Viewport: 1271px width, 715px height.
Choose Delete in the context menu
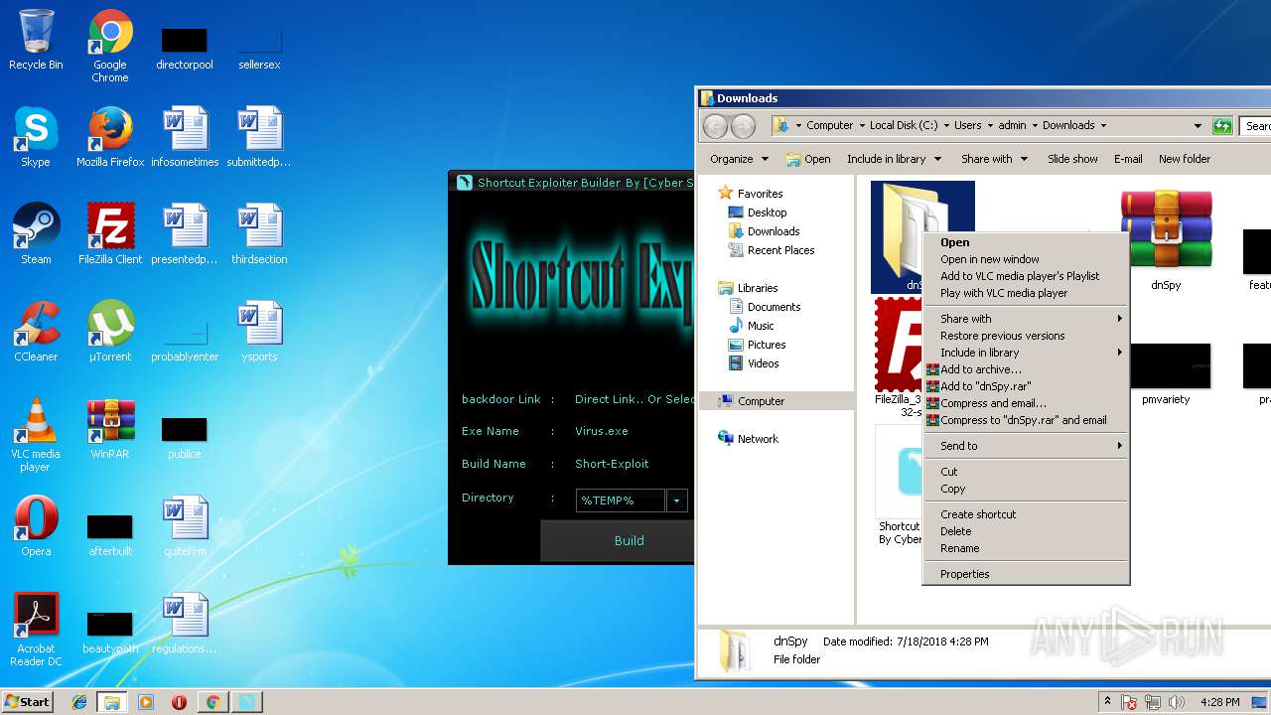pyautogui.click(x=1027, y=531)
